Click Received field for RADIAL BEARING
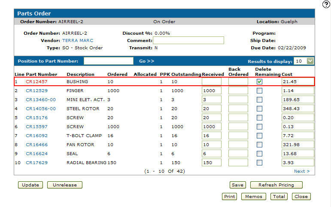 pos(212,162)
